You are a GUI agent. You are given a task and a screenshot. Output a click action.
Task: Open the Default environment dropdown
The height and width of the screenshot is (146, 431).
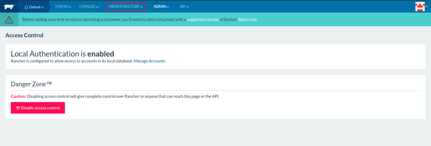(34, 7)
